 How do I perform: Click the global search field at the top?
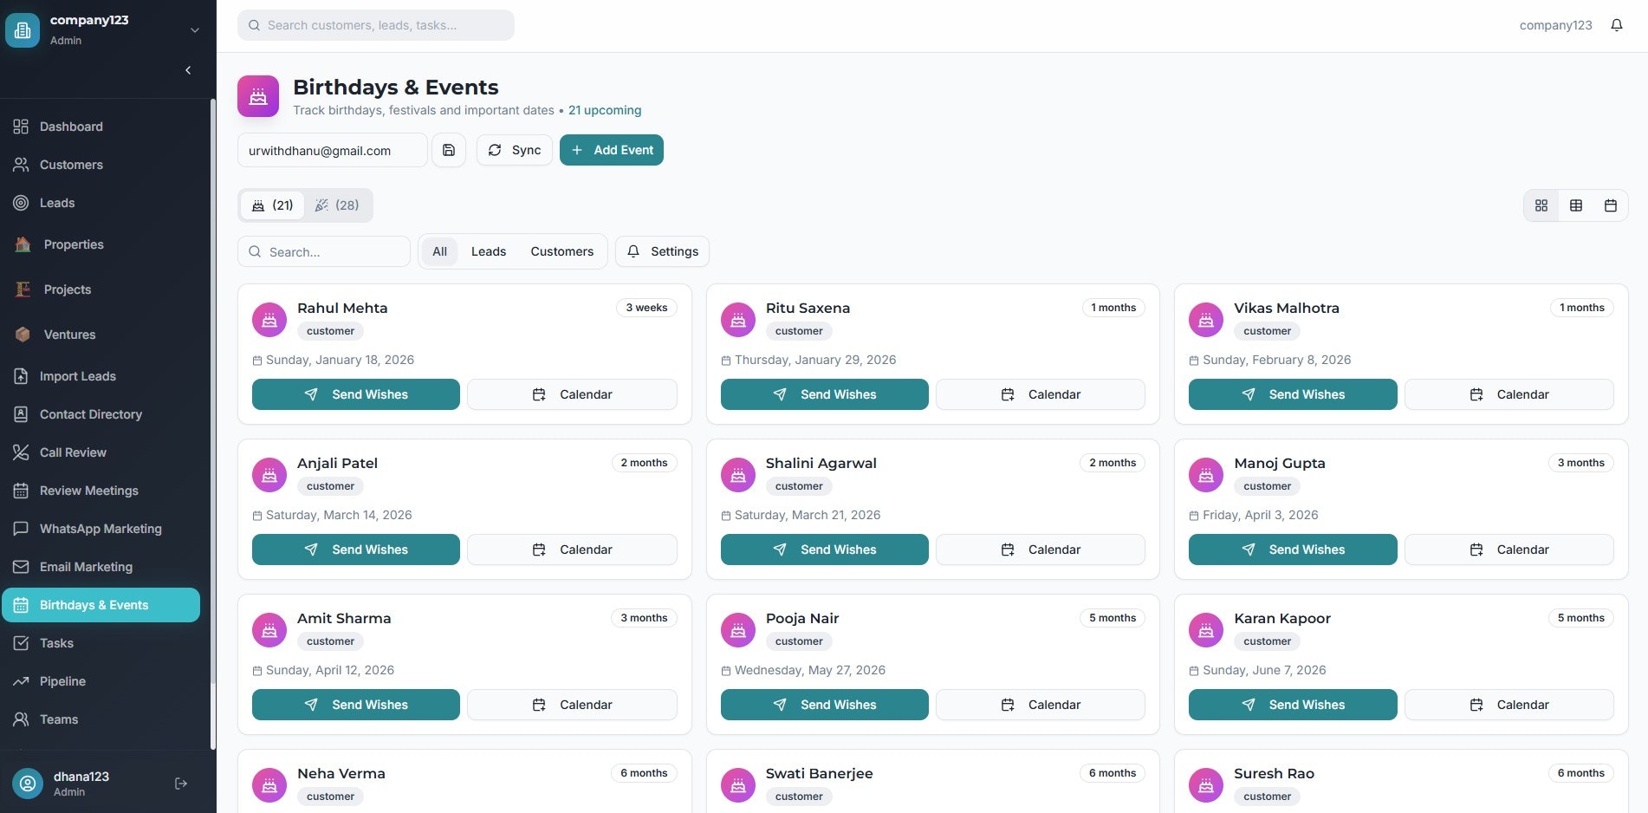[x=375, y=24]
